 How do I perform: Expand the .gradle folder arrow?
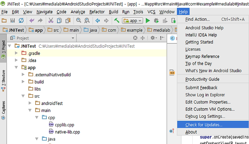pos(16,53)
